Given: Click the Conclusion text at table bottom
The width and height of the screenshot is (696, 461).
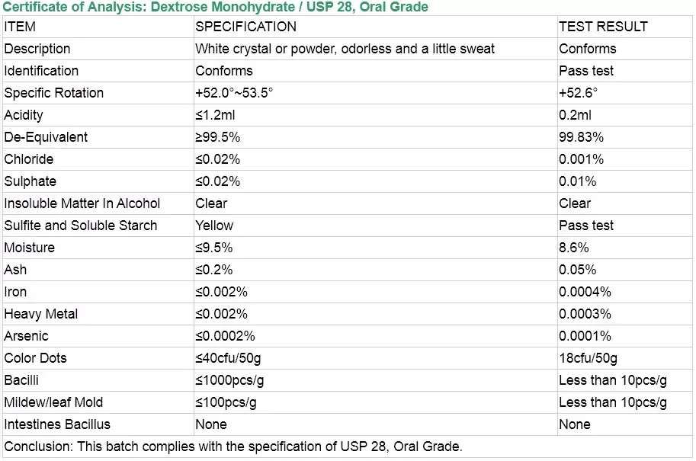Looking at the screenshot, I should [x=233, y=447].
